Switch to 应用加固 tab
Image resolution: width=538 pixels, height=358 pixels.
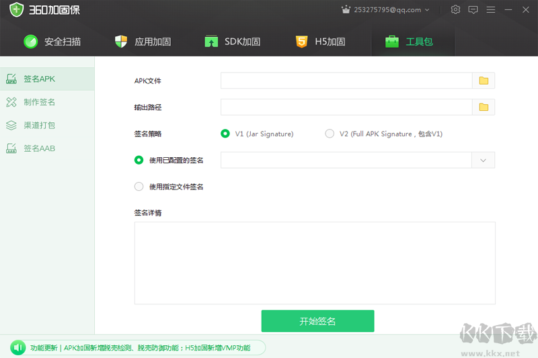(143, 42)
